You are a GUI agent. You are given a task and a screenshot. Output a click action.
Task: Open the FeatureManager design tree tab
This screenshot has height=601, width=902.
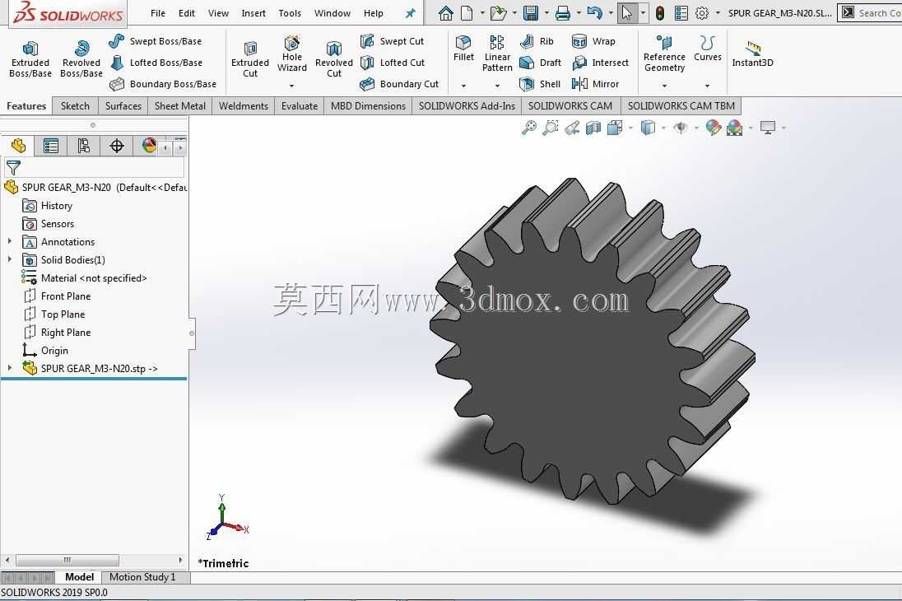tap(18, 146)
